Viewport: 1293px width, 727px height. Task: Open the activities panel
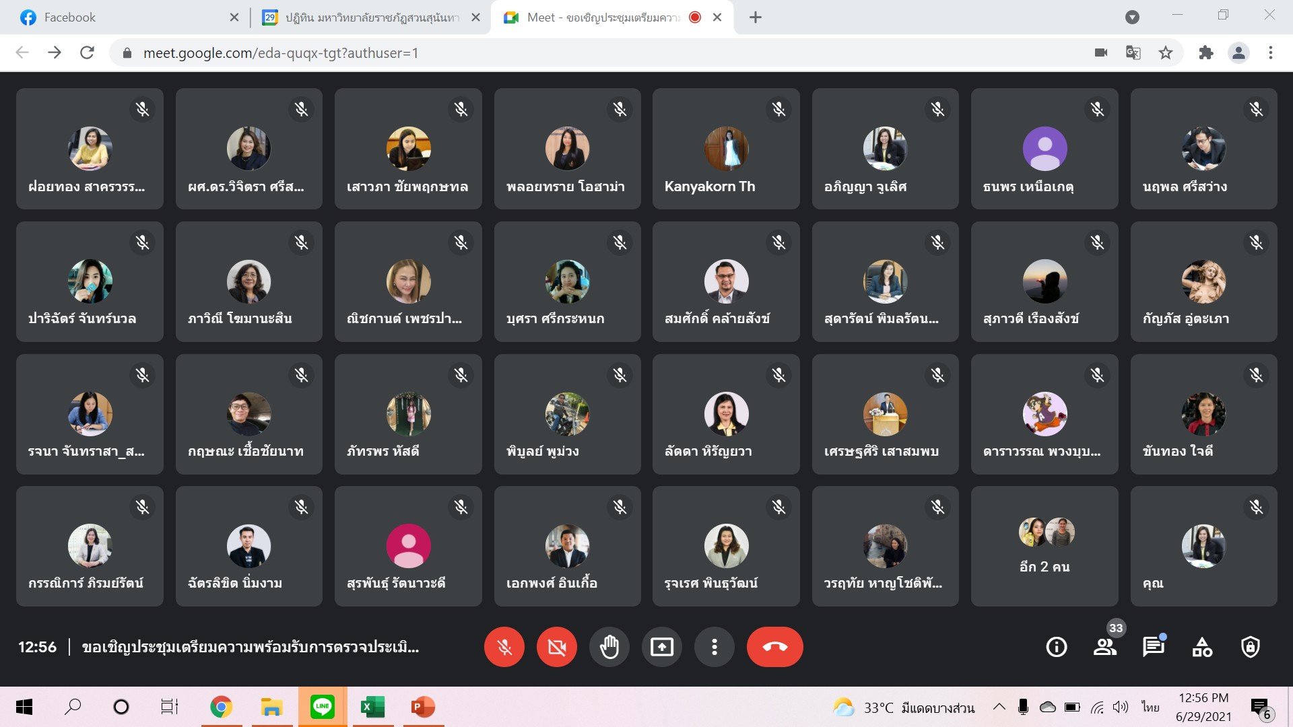[x=1202, y=647]
